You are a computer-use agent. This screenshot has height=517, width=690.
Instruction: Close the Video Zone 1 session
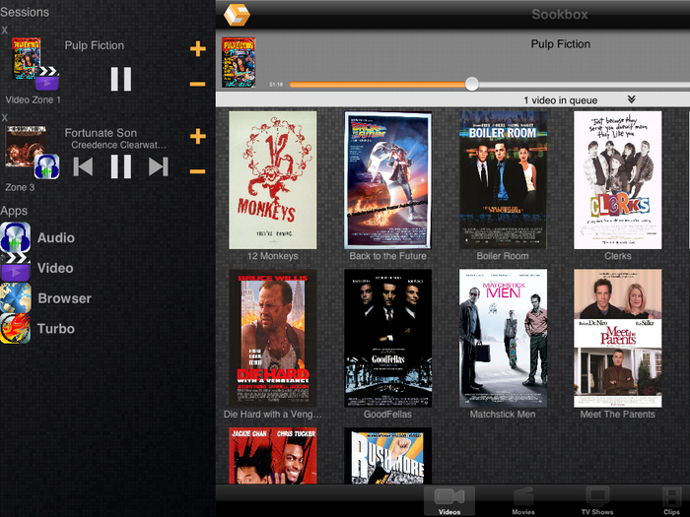point(4,30)
